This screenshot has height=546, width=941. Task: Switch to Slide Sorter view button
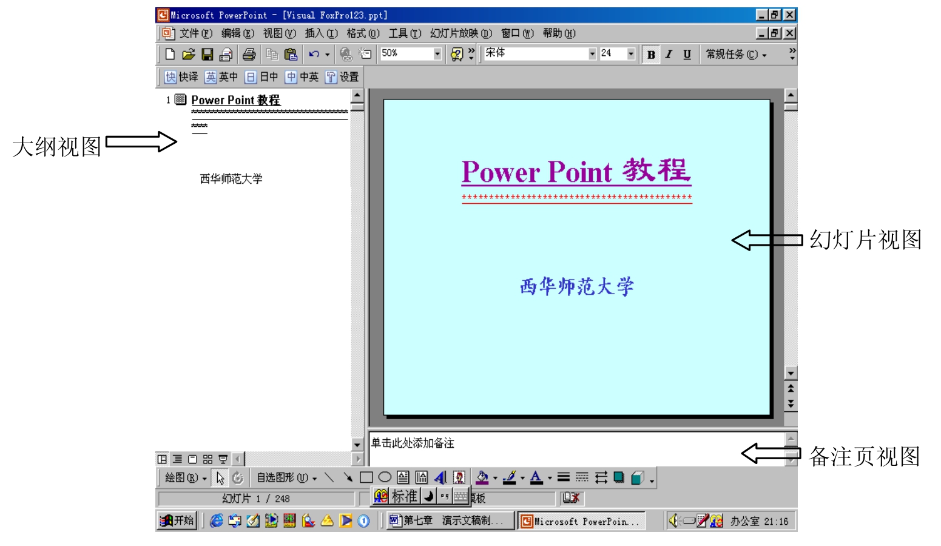tap(207, 459)
